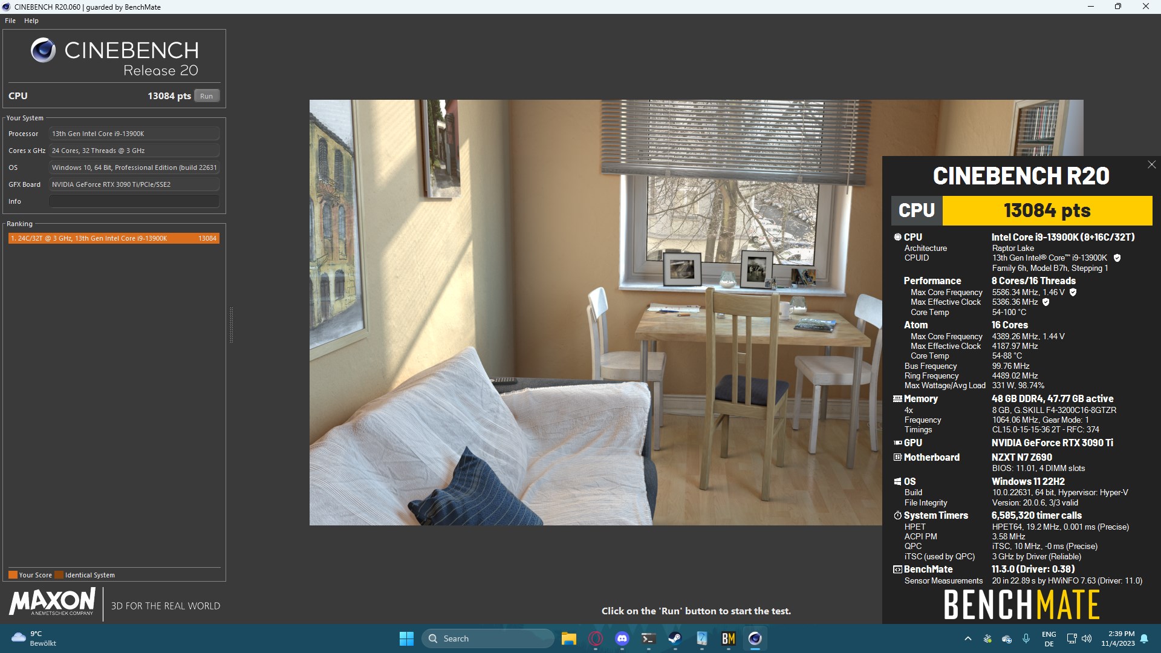1161x653 pixels.
Task: Open the File menu
Action: [x=10, y=21]
